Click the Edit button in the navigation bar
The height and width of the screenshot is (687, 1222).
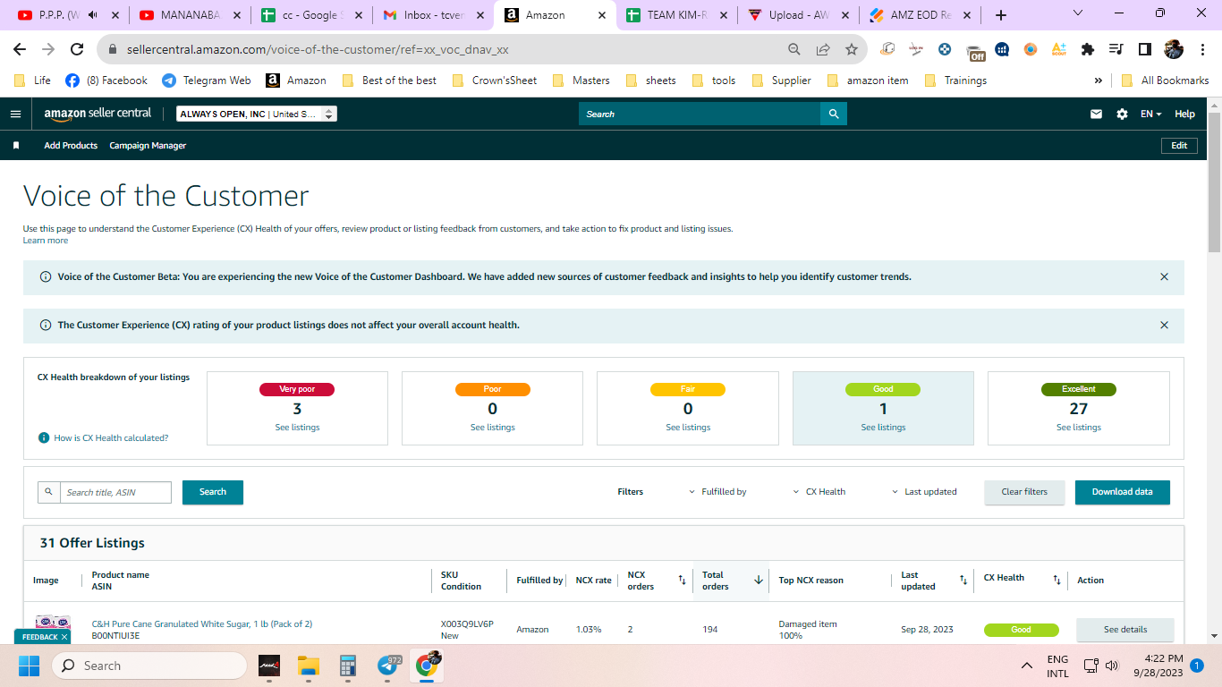pyautogui.click(x=1179, y=145)
